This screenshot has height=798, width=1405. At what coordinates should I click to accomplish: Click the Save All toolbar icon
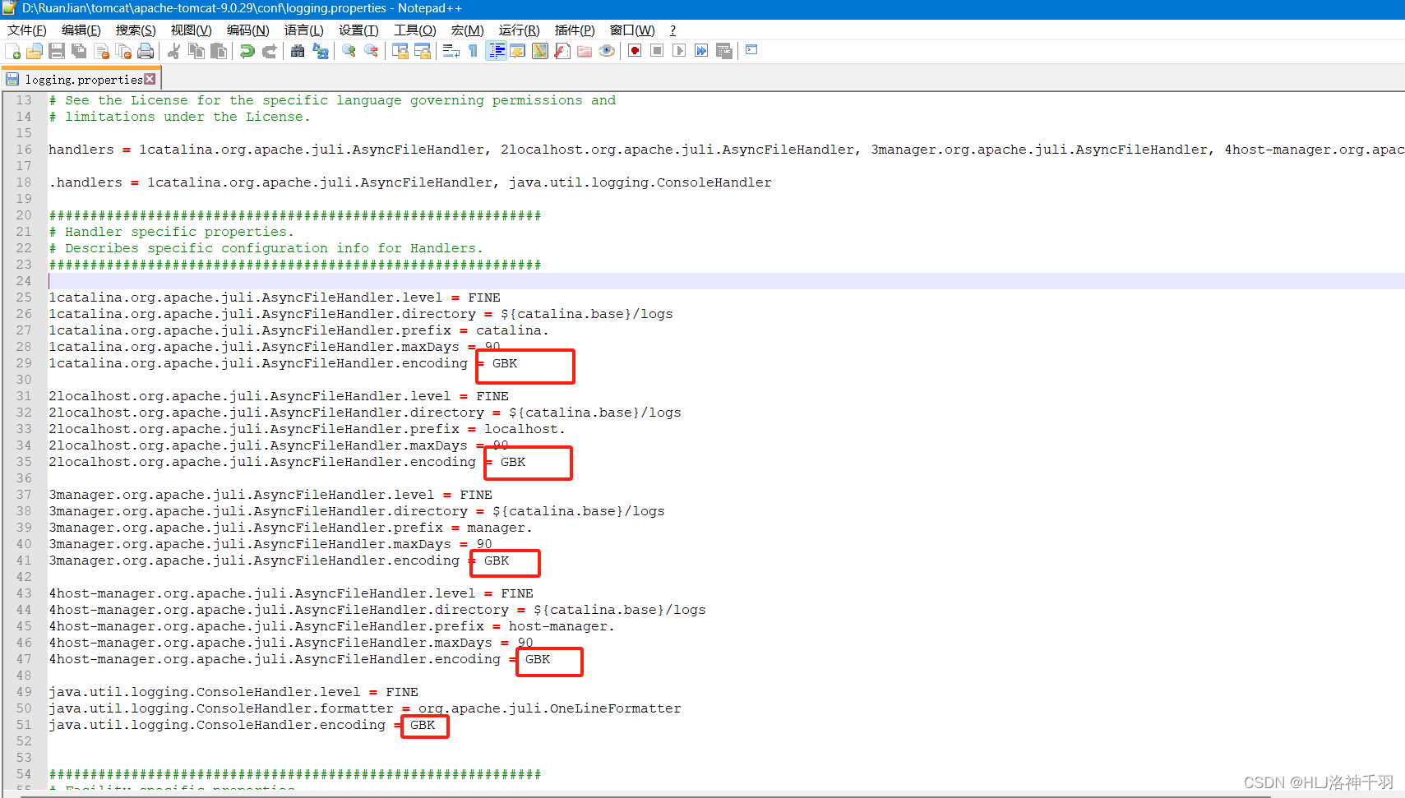(x=79, y=51)
